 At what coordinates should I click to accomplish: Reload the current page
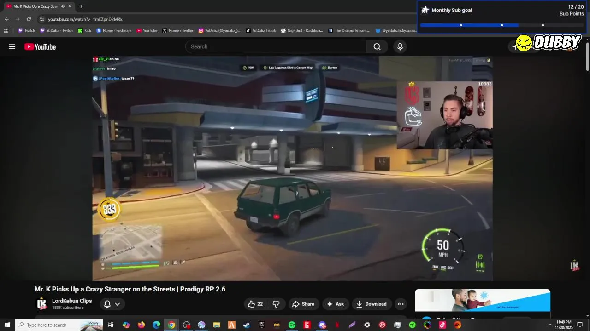pos(29,19)
